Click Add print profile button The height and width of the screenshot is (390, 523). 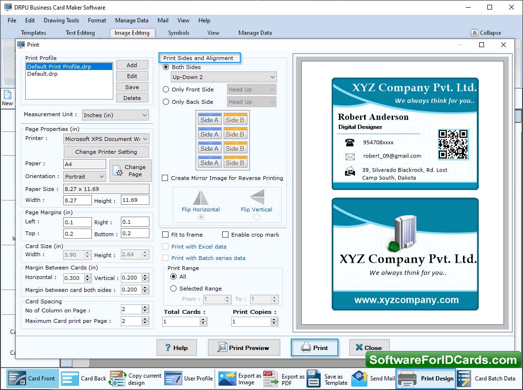132,65
